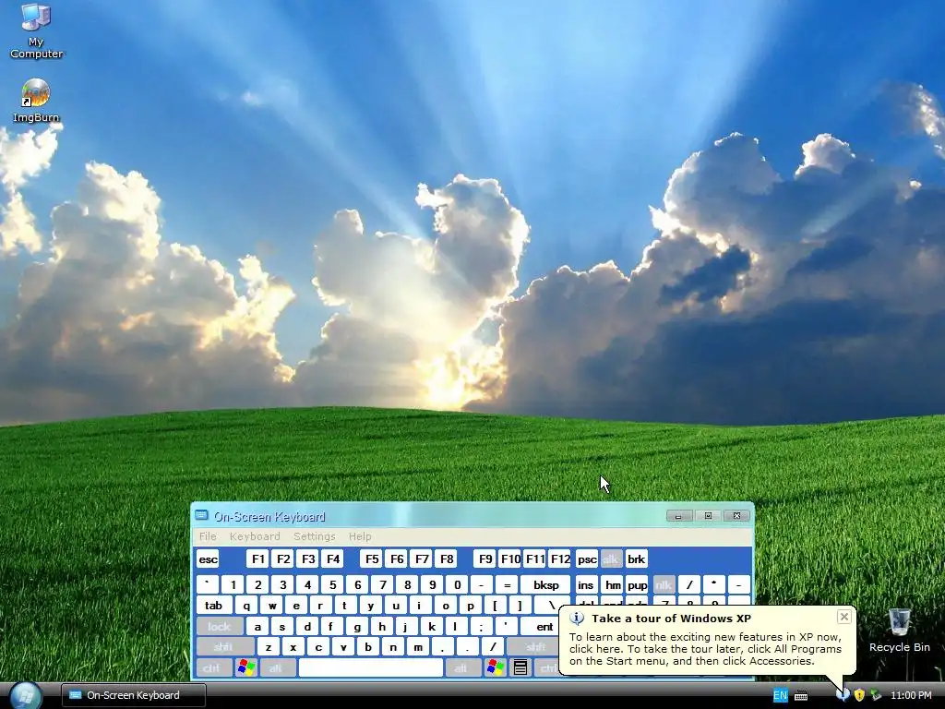Close the Windows XP tour balloon

pos(843,616)
